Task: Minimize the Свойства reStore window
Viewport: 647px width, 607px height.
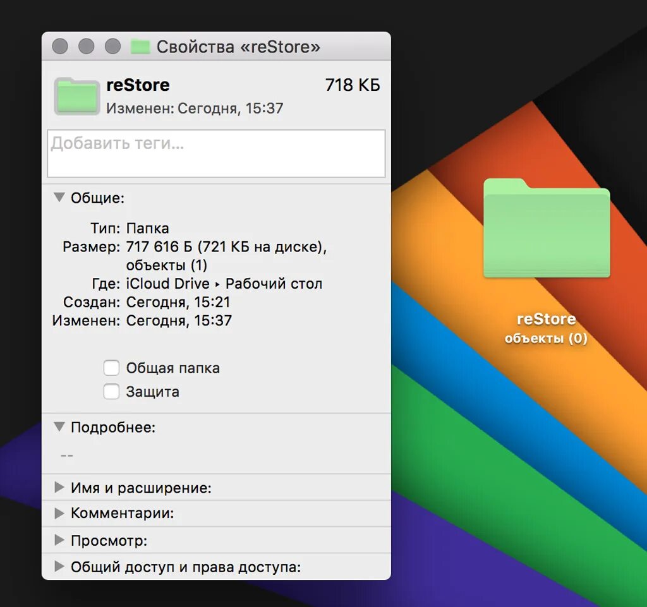Action: click(86, 46)
